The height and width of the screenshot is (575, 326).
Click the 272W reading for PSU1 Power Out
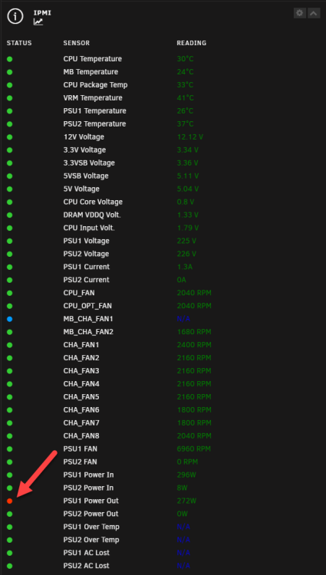pos(186,501)
